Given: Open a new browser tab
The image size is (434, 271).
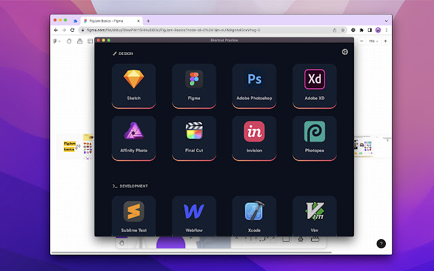Looking at the screenshot, I should tap(149, 21).
